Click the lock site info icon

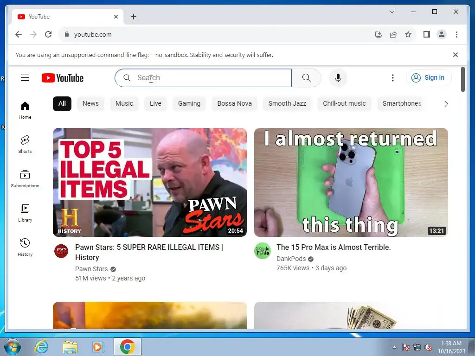pyautogui.click(x=67, y=34)
